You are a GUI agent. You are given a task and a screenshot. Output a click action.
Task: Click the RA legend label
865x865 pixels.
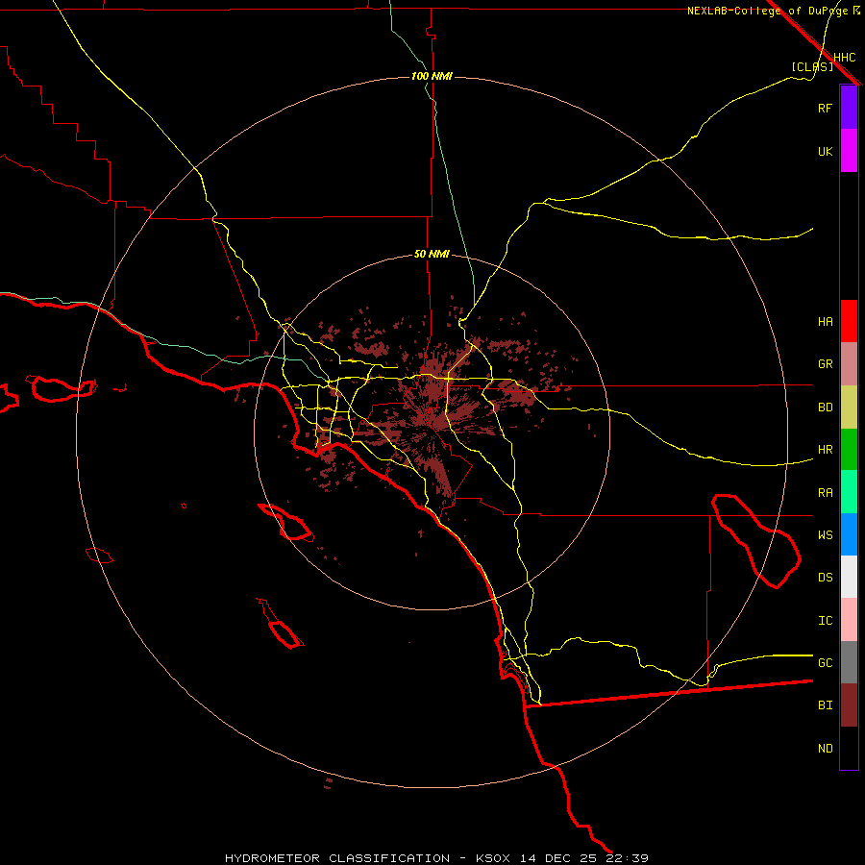coord(826,493)
